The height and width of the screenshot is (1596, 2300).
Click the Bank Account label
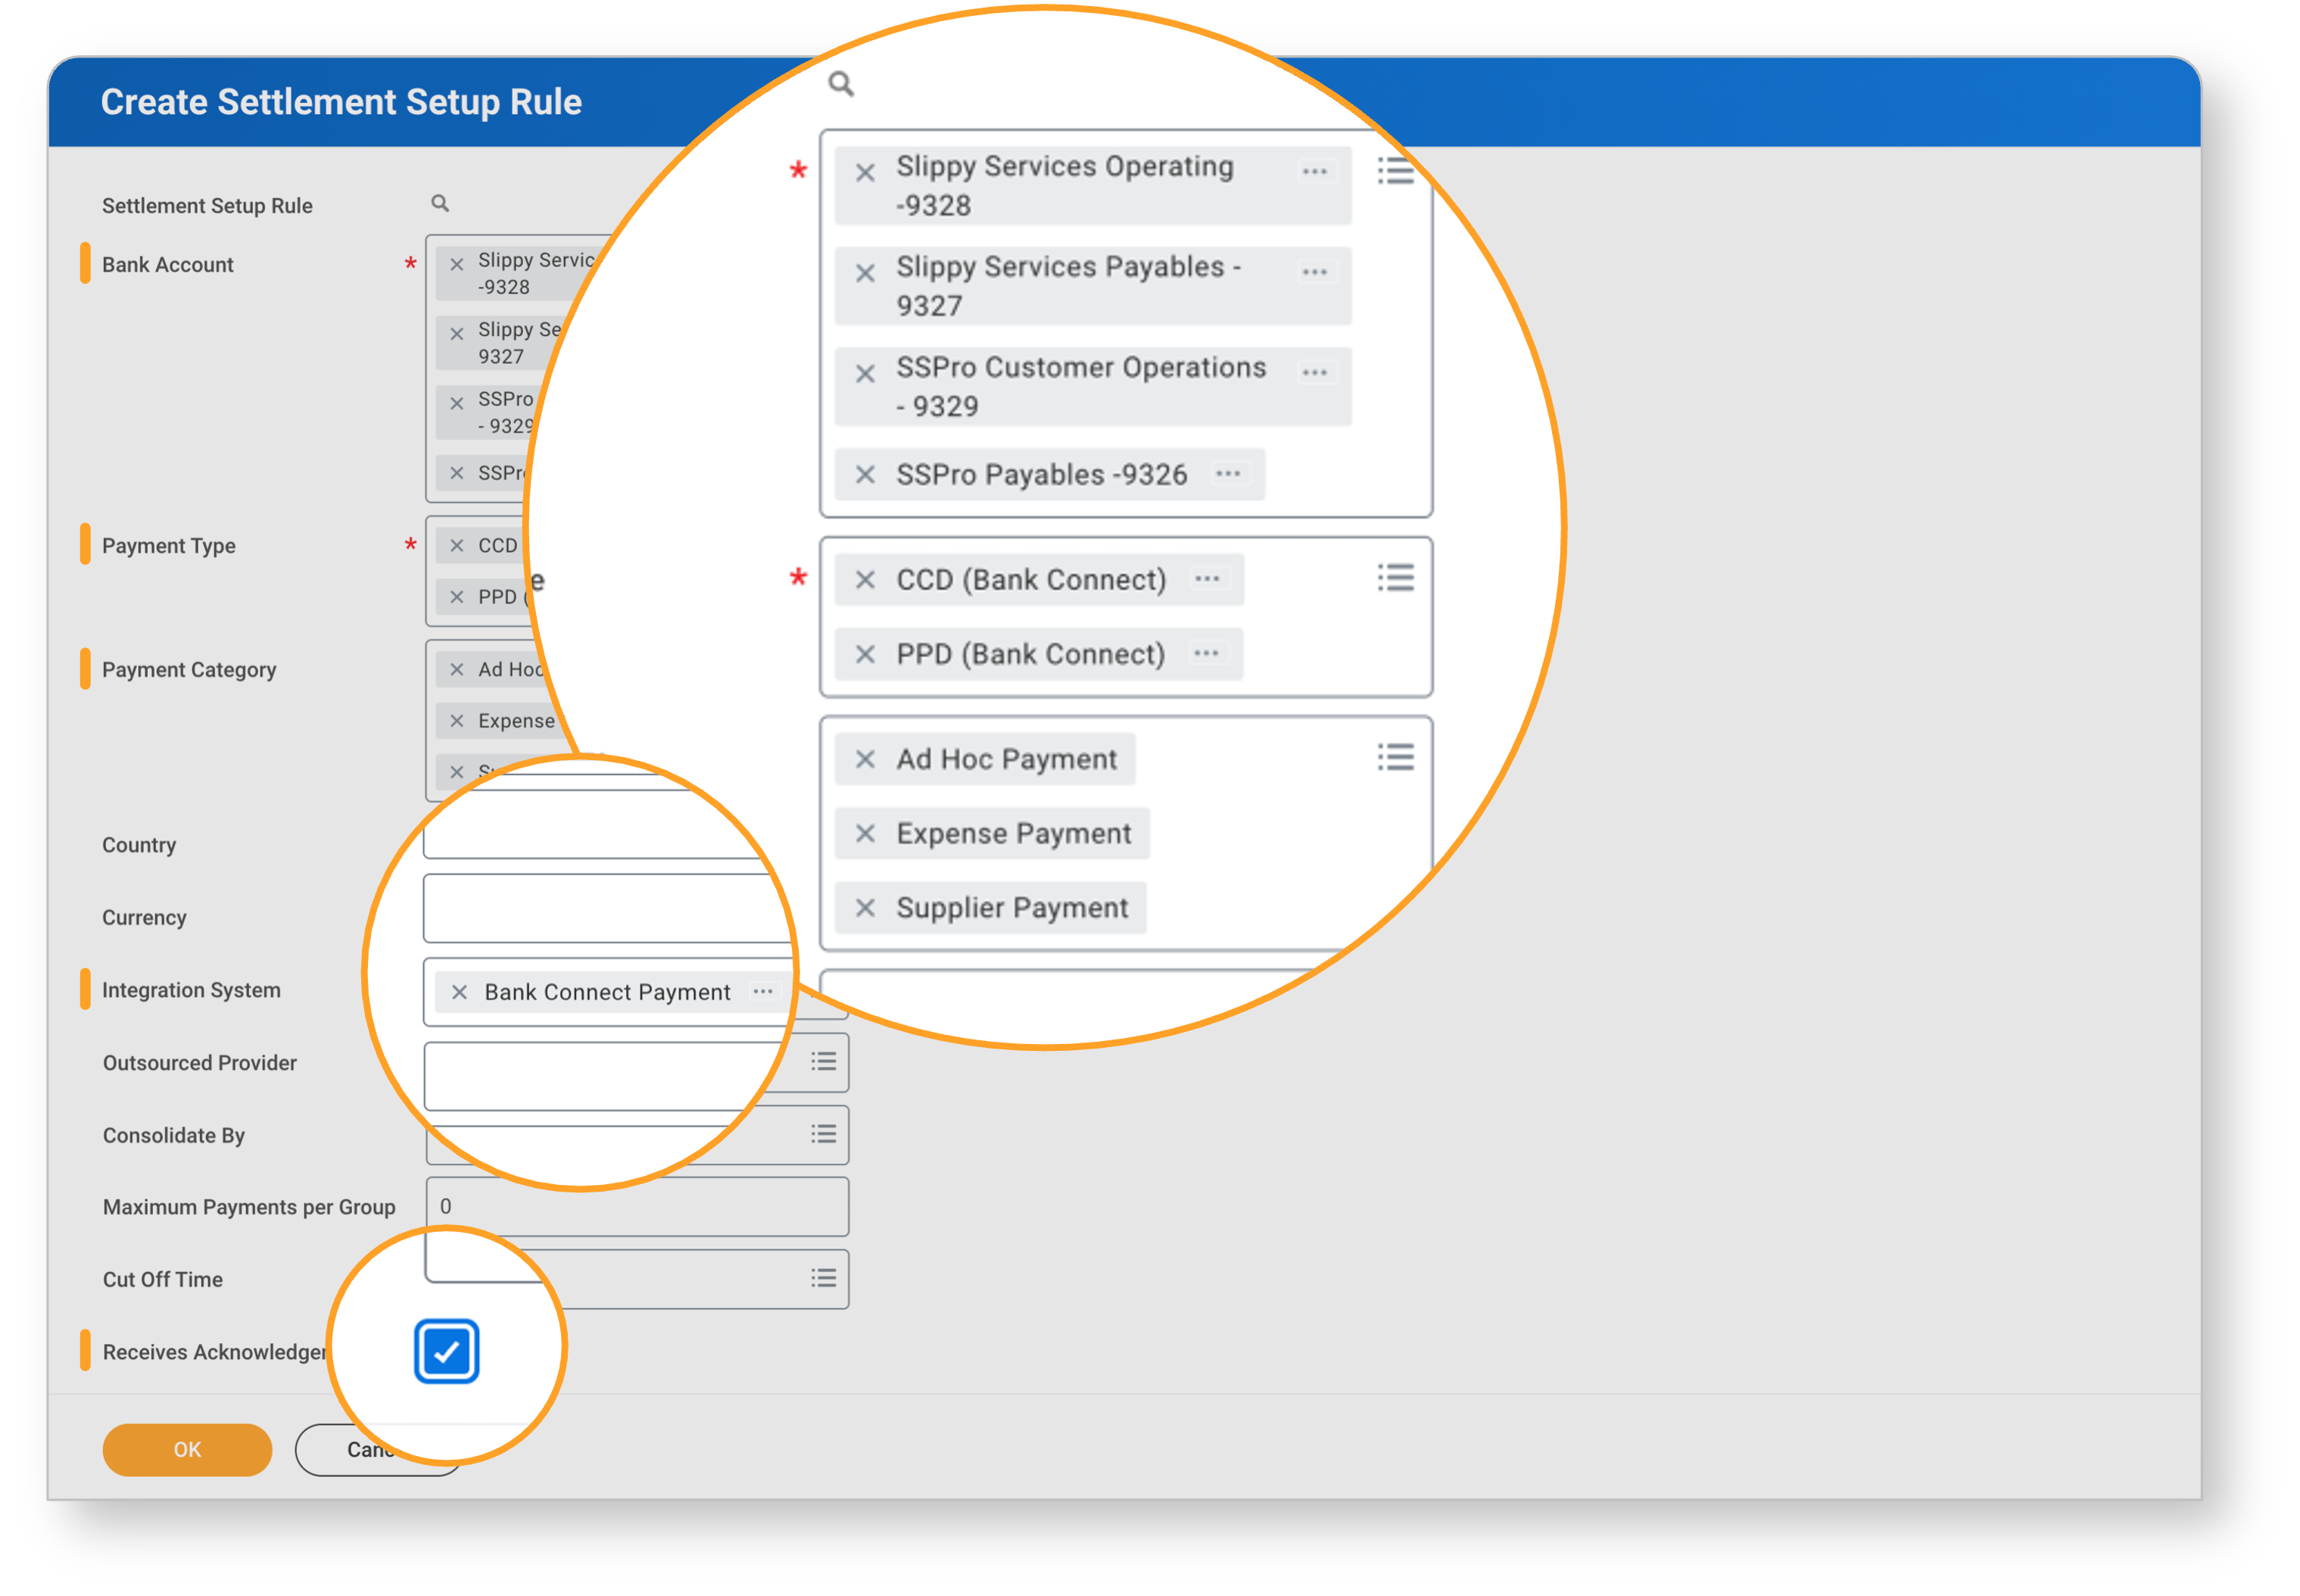tap(167, 265)
